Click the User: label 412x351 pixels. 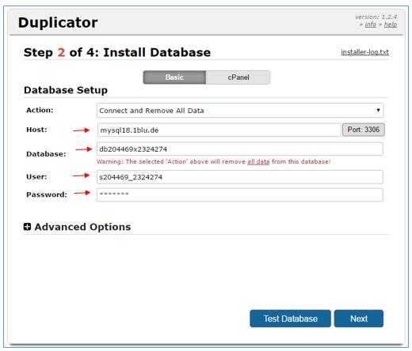coord(36,176)
